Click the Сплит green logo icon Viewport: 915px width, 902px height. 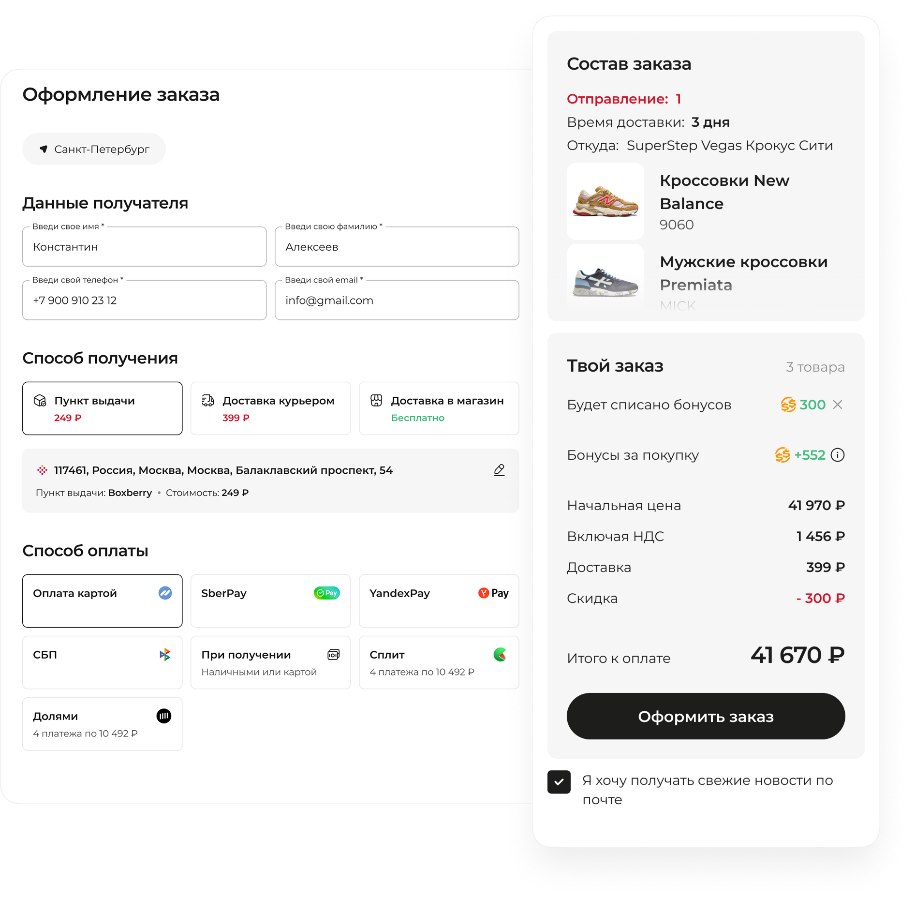point(500,654)
